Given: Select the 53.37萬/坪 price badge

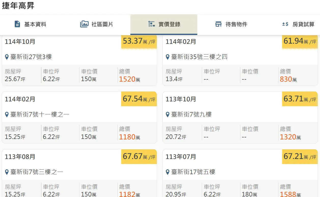Looking at the screenshot, I should coord(139,41).
